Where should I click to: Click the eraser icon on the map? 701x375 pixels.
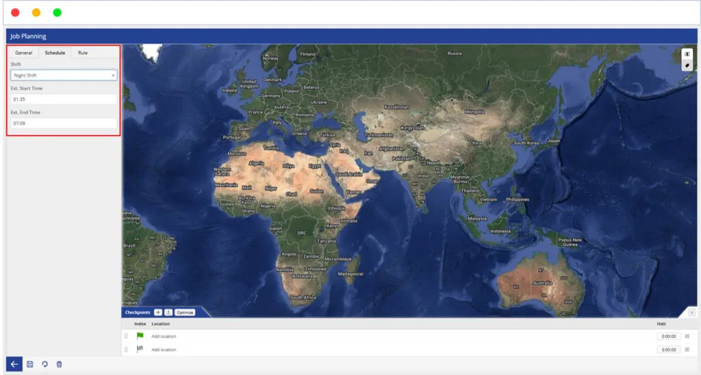687,65
